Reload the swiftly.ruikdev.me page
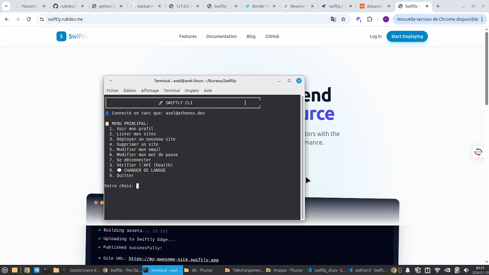The width and height of the screenshot is (489, 275). [x=29, y=19]
